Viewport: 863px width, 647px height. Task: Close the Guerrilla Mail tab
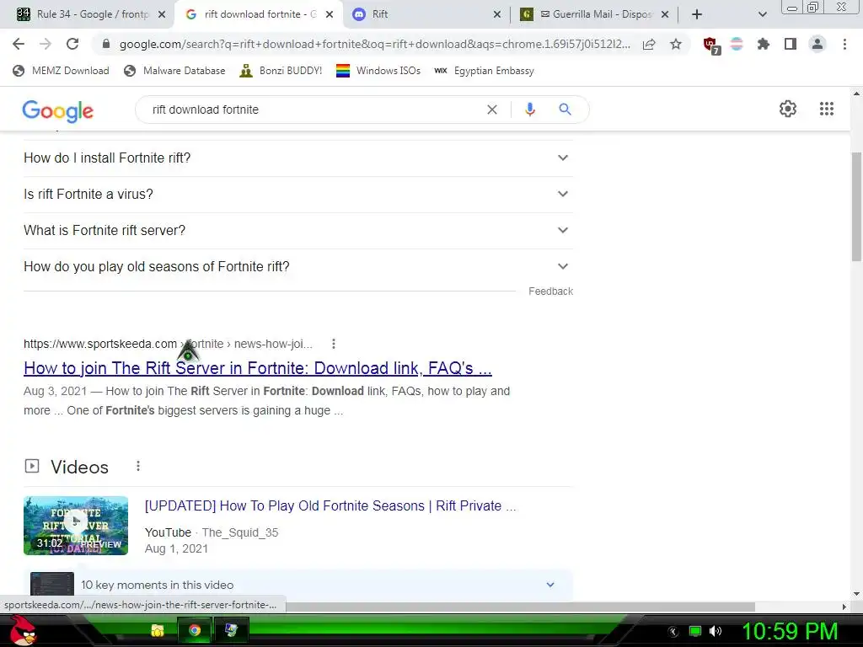pyautogui.click(x=665, y=14)
